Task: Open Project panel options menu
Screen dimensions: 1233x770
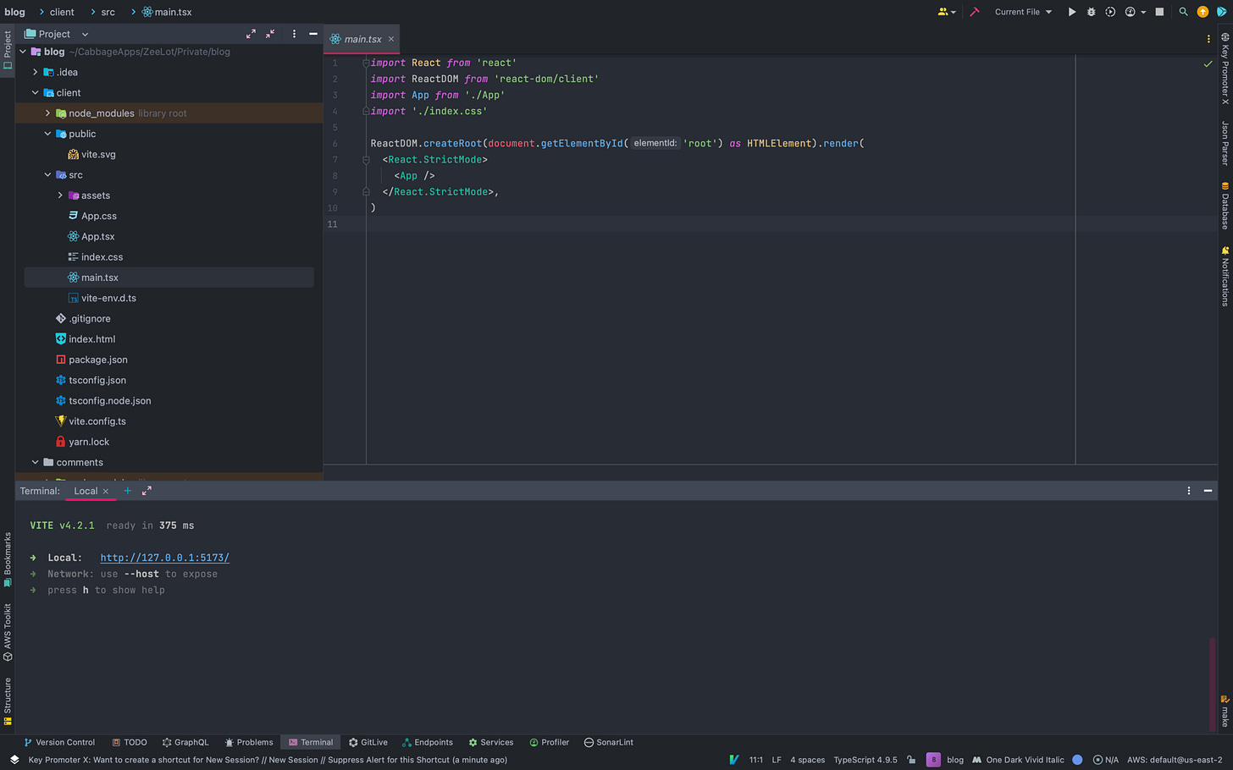Action: (294, 34)
